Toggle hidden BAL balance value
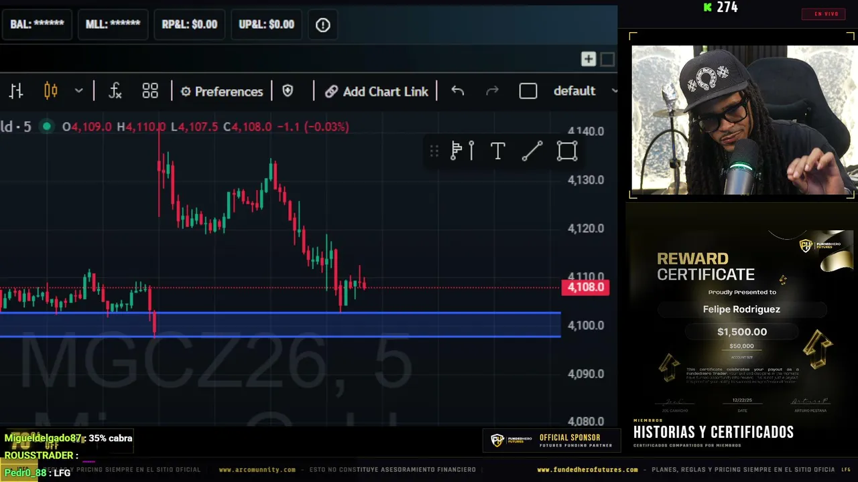 37,25
